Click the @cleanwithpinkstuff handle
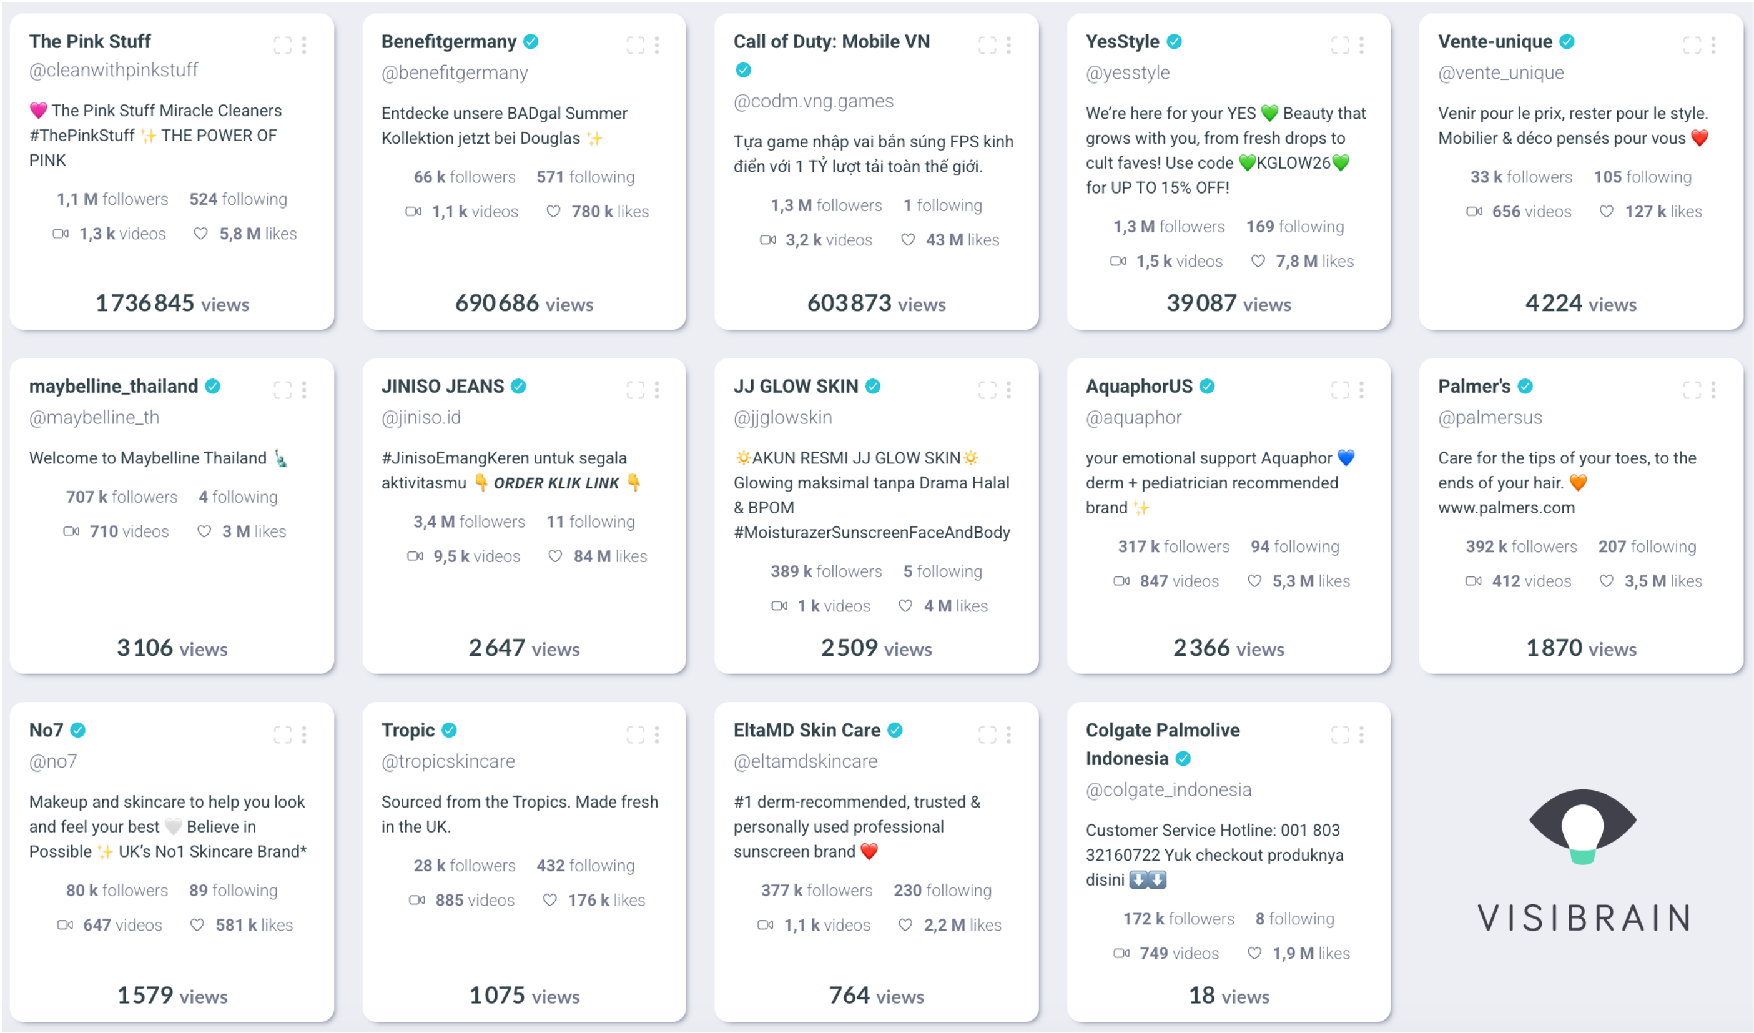The height and width of the screenshot is (1033, 1754). pos(114,69)
